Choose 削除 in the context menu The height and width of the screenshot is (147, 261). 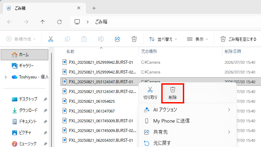[173, 93]
